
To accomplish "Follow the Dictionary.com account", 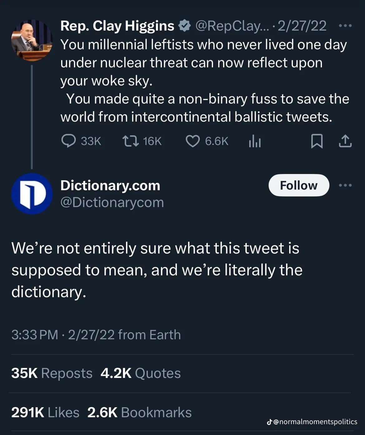I will (x=299, y=185).
